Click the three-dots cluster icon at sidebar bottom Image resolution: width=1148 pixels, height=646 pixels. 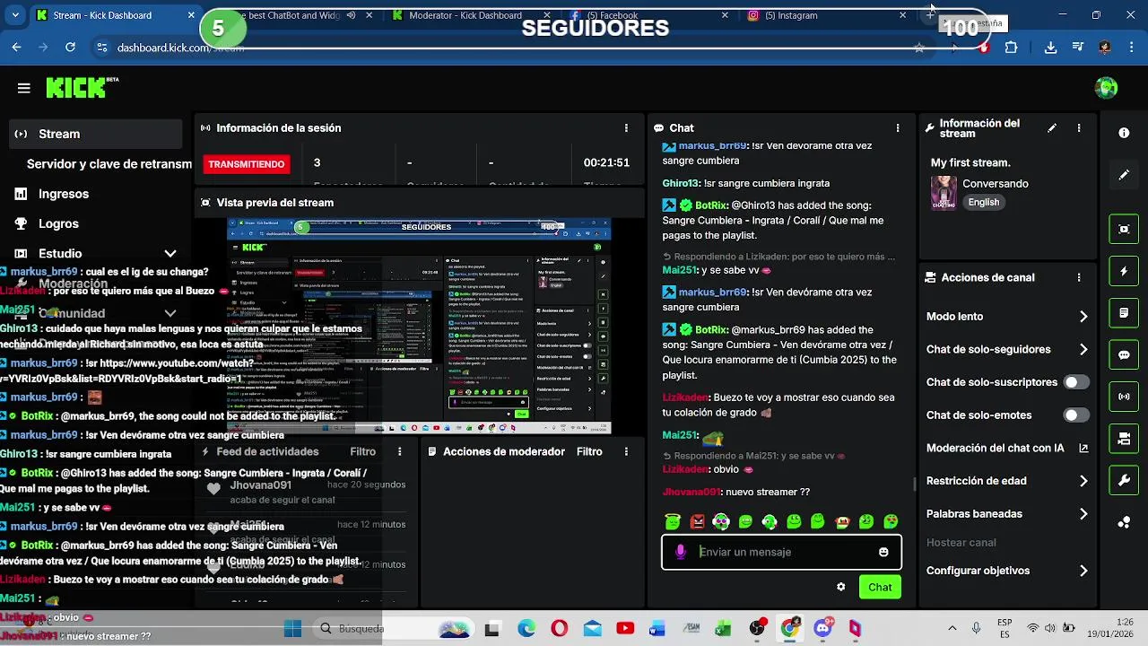tap(1124, 522)
